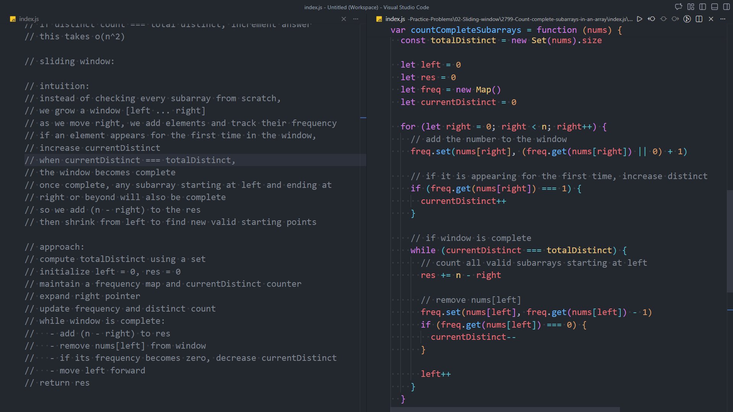Click the right editor vertical scrollbar

[x=730, y=241]
